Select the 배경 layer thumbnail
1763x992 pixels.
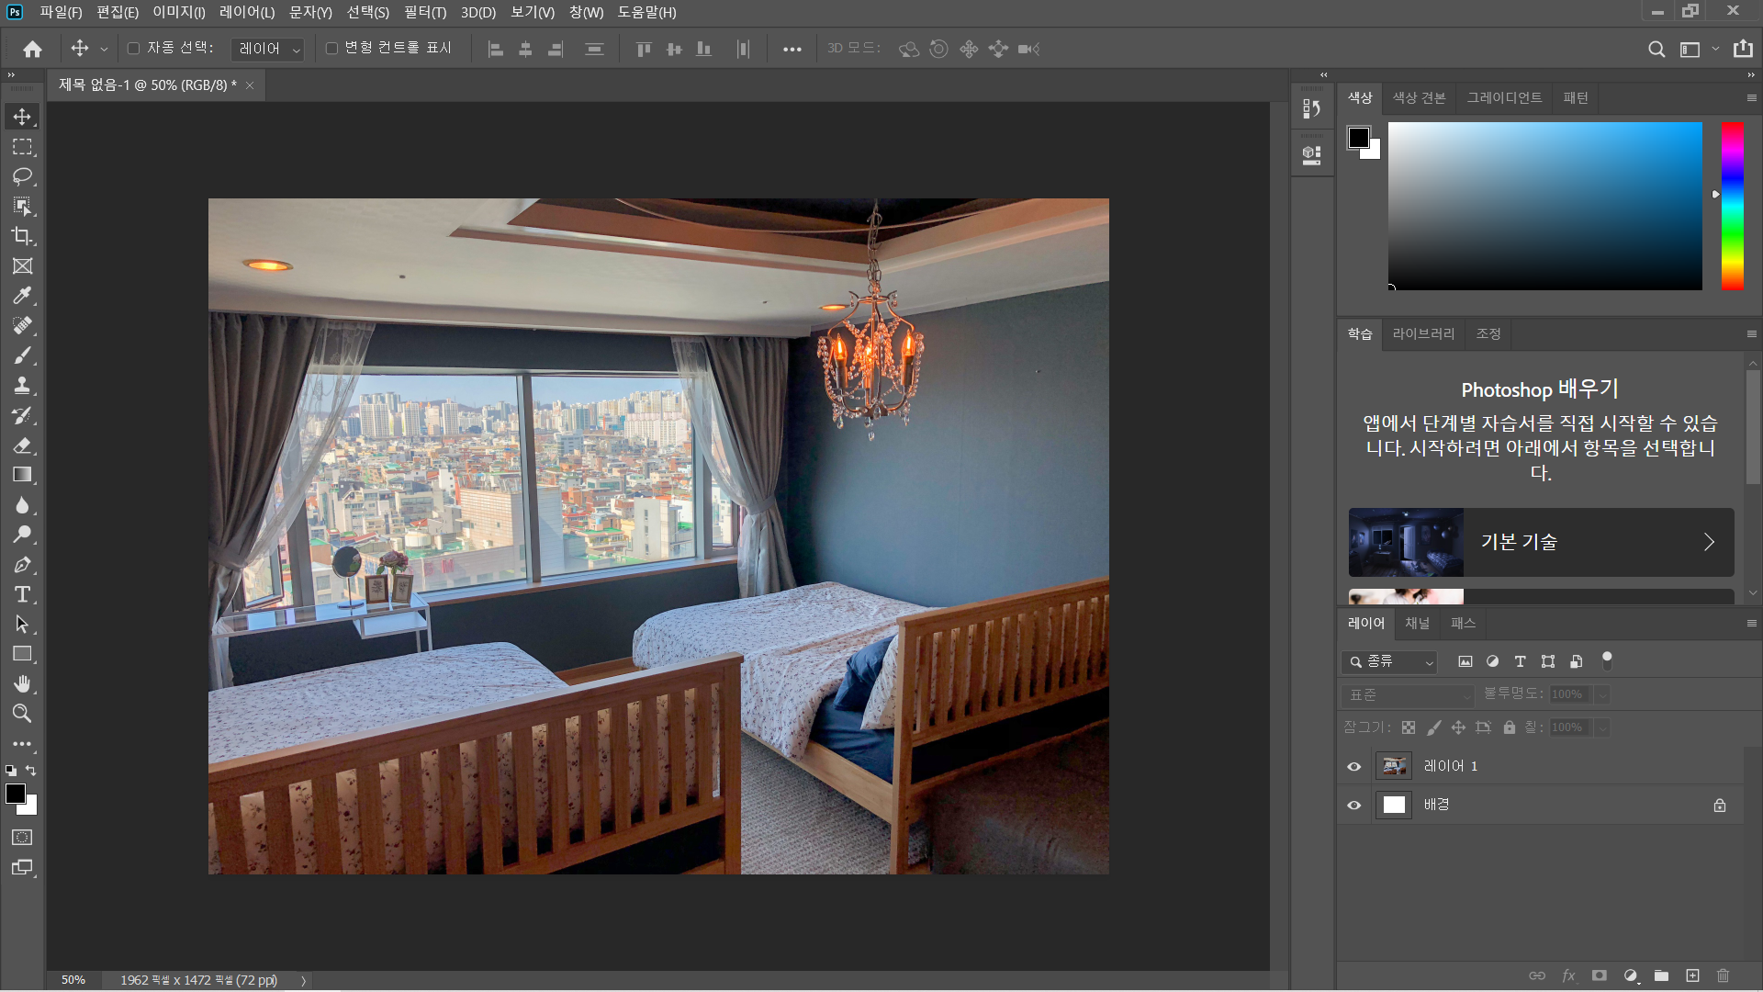click(1394, 805)
